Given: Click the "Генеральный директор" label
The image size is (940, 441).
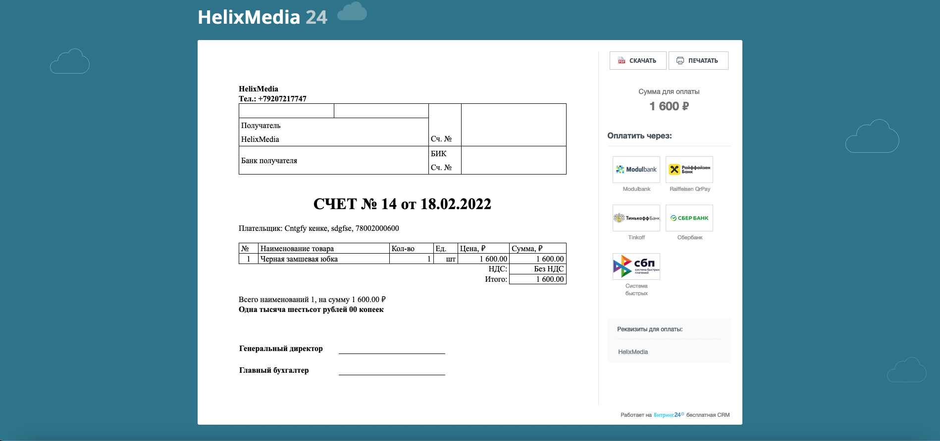Looking at the screenshot, I should click(281, 349).
